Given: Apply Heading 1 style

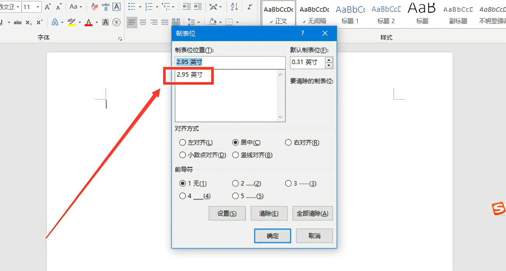Looking at the screenshot, I should pos(350,14).
